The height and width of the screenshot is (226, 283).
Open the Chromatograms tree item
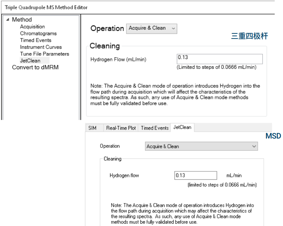tap(38, 33)
